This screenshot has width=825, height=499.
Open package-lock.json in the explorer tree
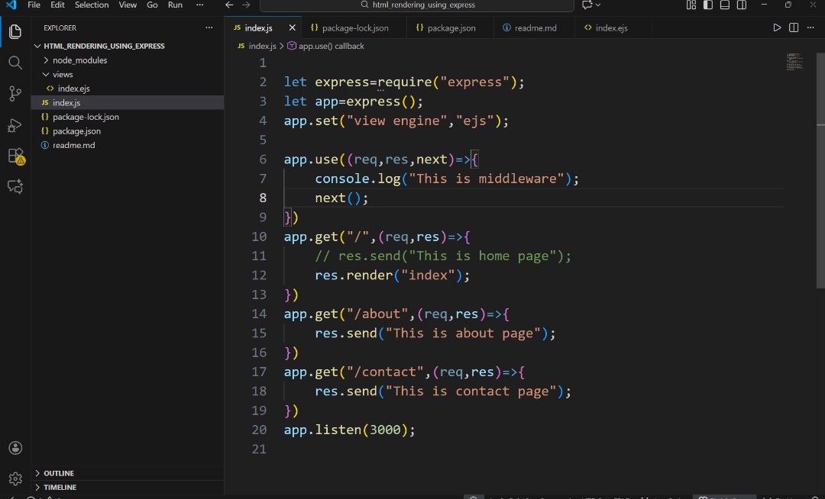(128, 118)
